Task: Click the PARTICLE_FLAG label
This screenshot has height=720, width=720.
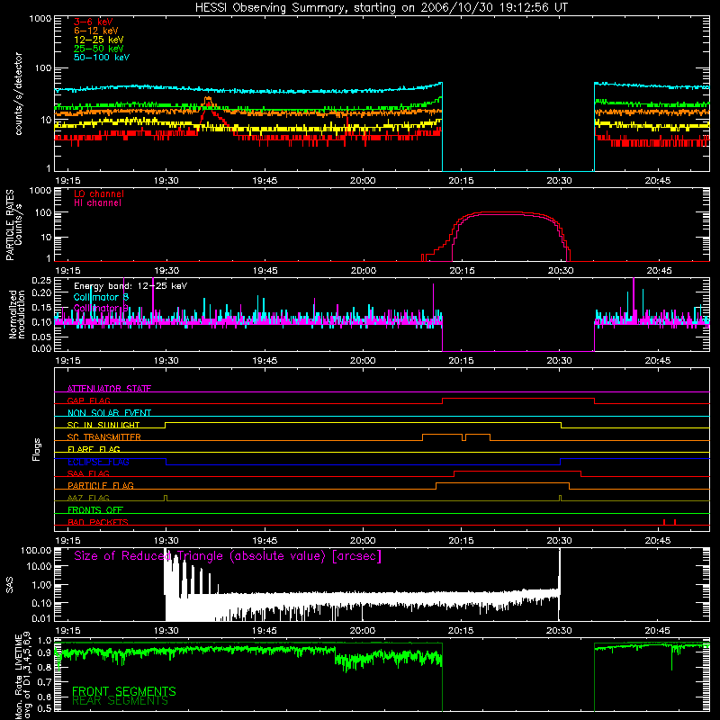Action: (x=101, y=485)
